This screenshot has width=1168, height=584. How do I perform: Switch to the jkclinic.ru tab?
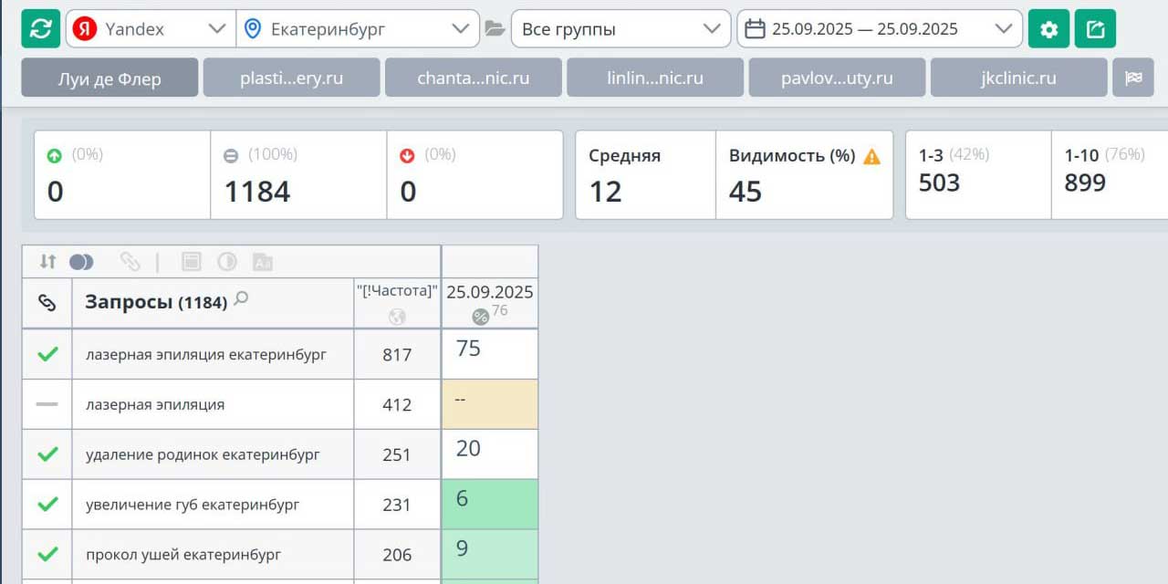pos(1018,78)
